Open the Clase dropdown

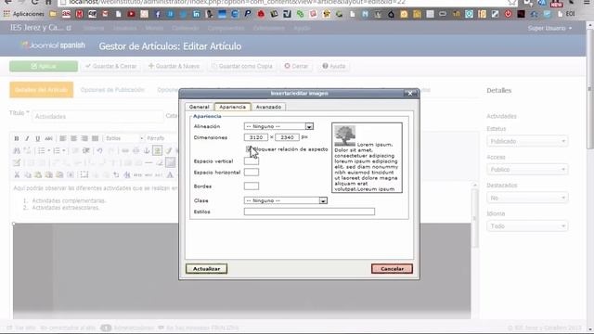click(x=286, y=200)
